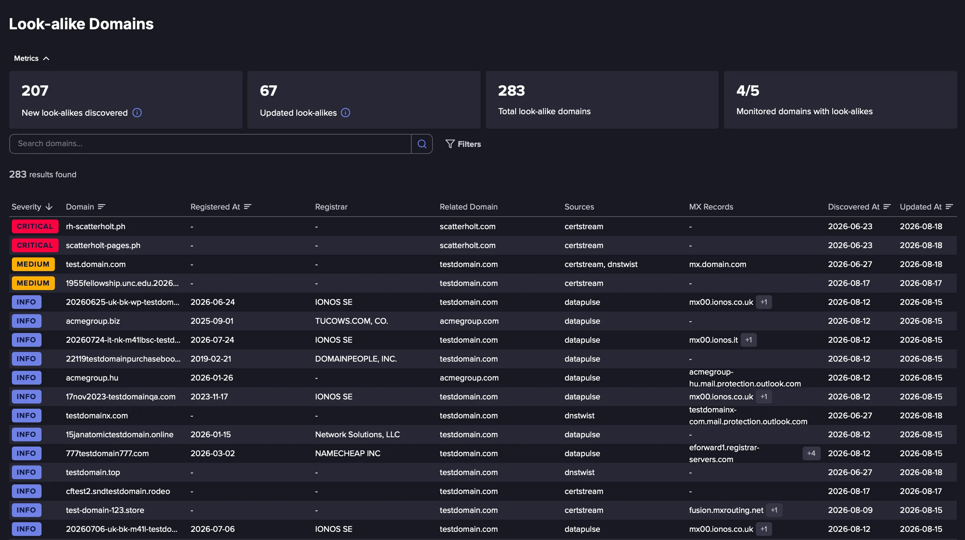Click the 207 New look-alikes card
This screenshot has width=965, height=540.
pos(126,100)
